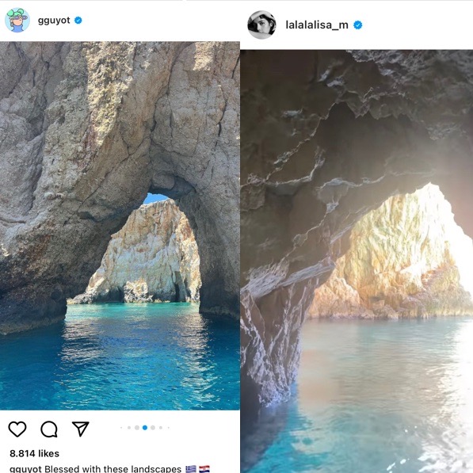Click gguyot username in the caption
Viewport: 473px width, 473px height.
25,469
